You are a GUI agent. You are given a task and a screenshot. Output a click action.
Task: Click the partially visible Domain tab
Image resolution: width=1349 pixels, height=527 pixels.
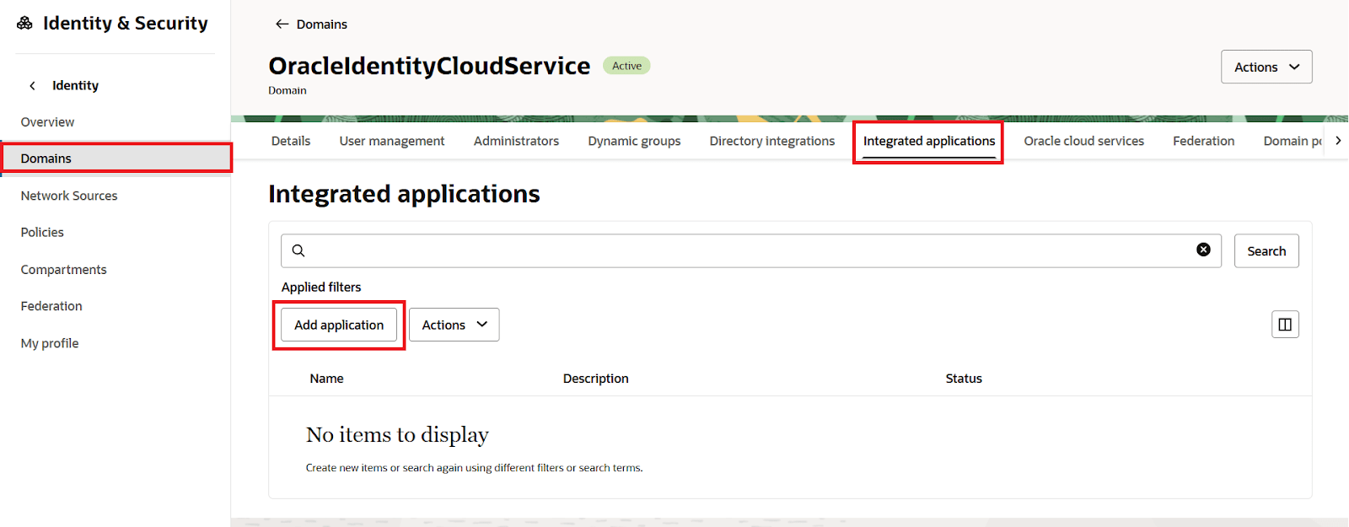(1292, 141)
